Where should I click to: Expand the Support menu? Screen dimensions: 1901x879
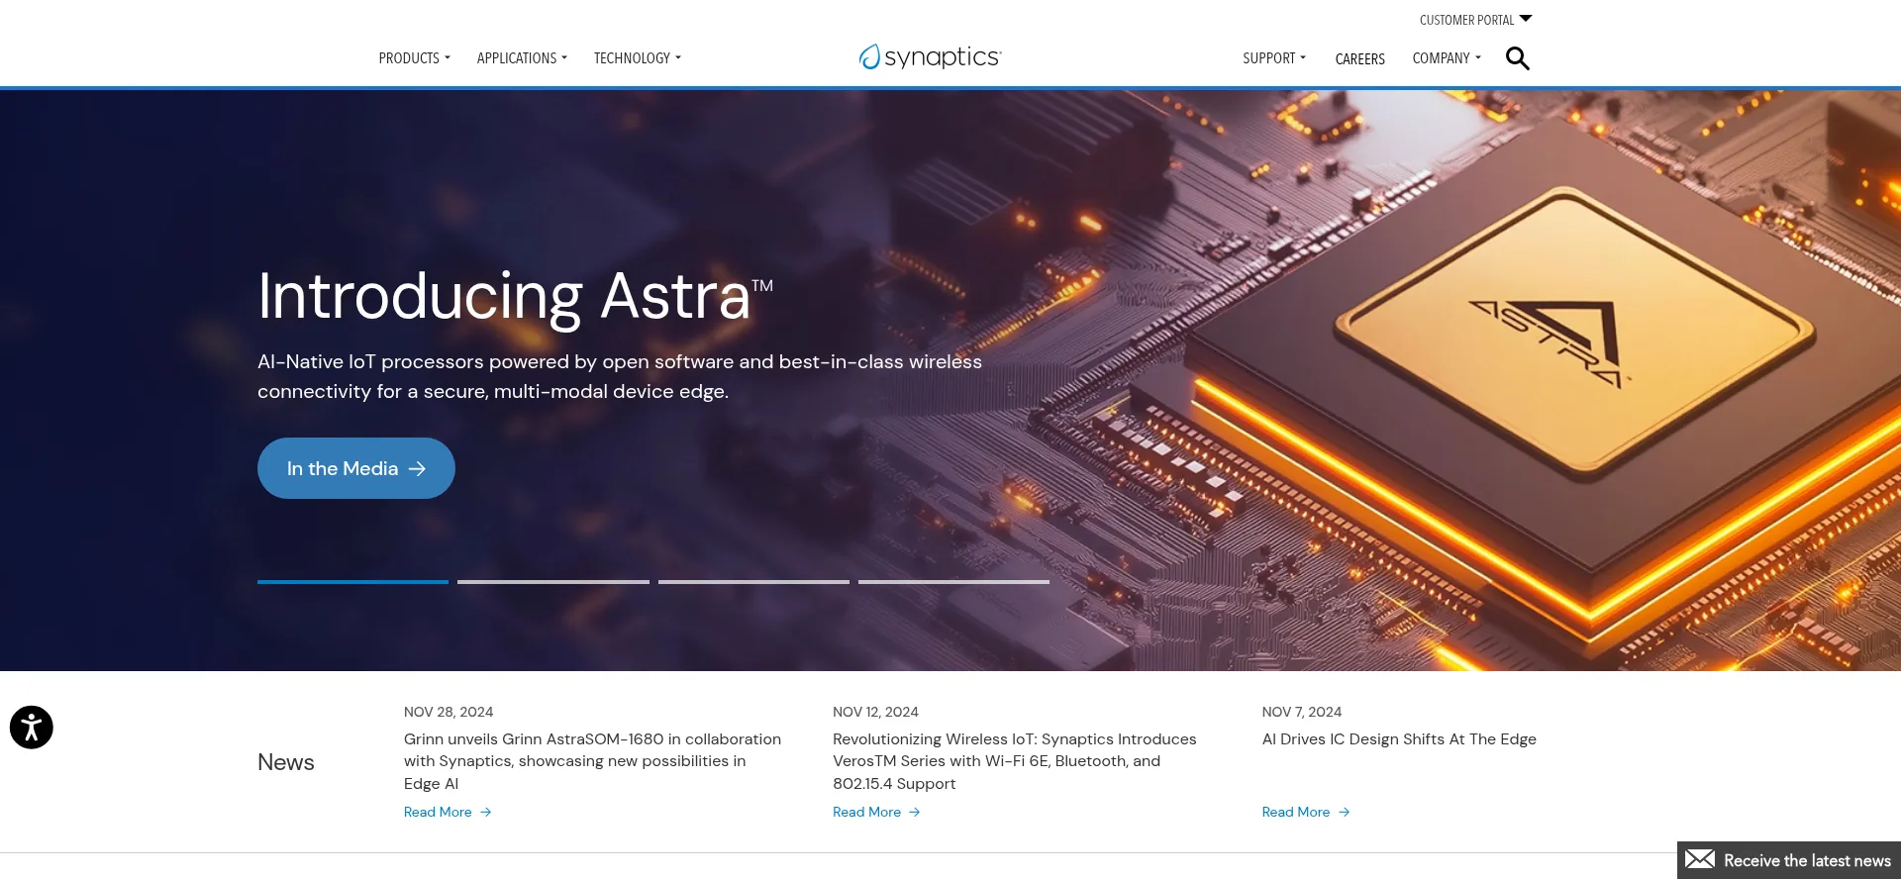click(x=1274, y=58)
